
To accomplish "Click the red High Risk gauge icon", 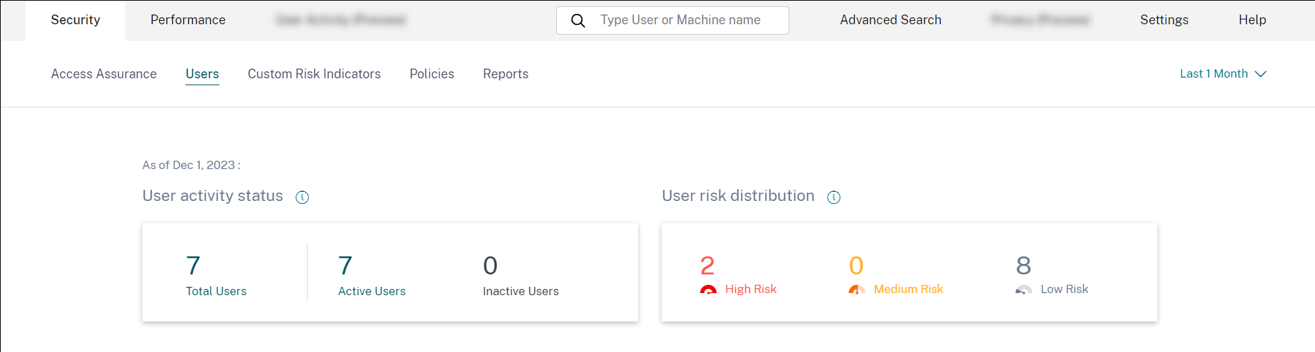I will 707,290.
